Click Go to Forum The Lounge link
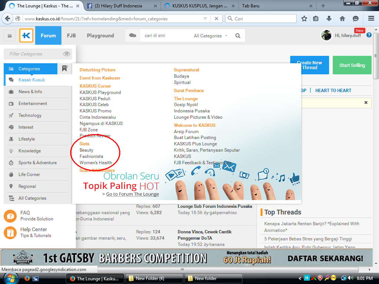379x284 pixels. point(133,194)
